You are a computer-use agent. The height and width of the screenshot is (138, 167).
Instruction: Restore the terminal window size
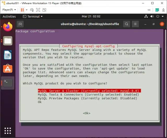[x=153, y=24]
